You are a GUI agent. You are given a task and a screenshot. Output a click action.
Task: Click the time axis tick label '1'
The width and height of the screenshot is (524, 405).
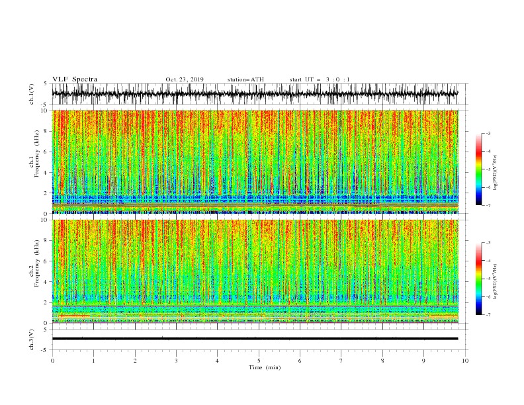coord(93,361)
